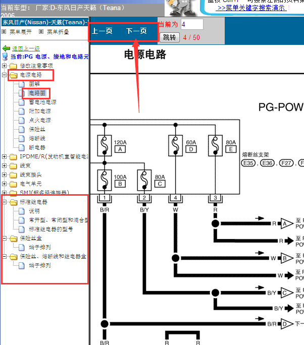The width and height of the screenshot is (304, 345).
Task: Open the 常开型、常闭型和混合型 item
Action: coord(58,220)
